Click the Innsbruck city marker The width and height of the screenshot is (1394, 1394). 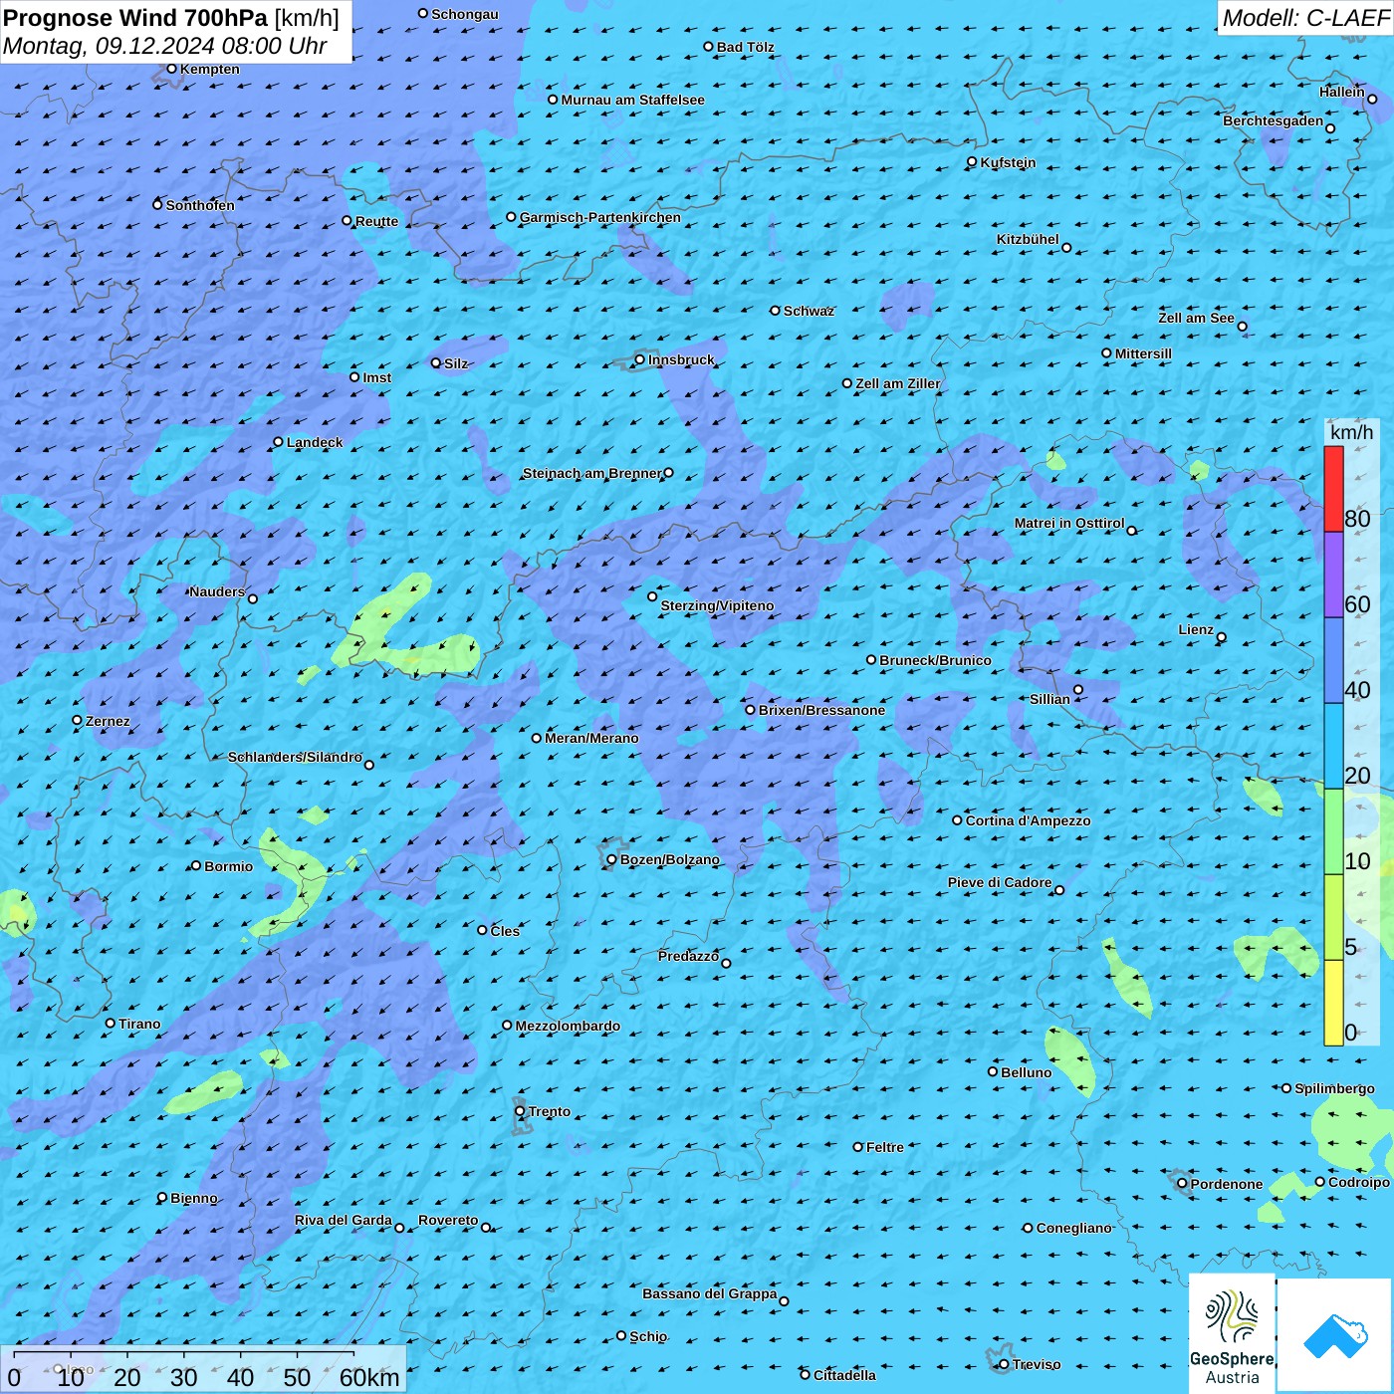640,359
